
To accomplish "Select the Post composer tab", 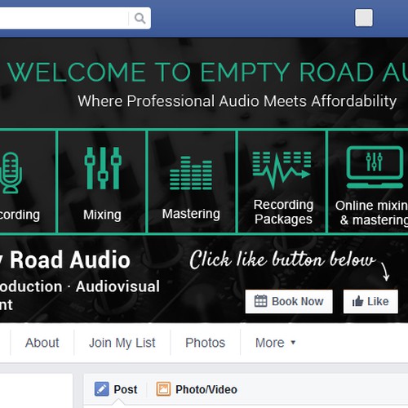I will 116,389.
